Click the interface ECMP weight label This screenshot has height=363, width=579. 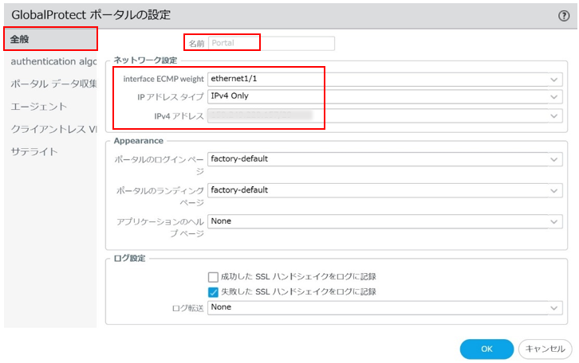pos(163,79)
